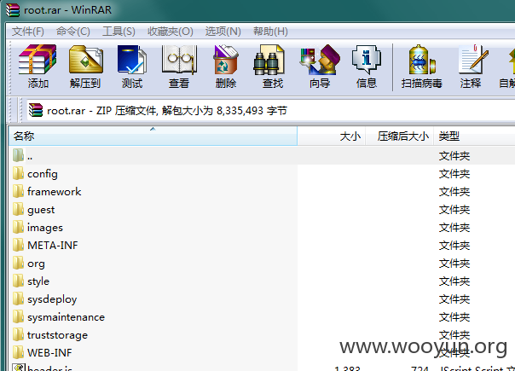This screenshot has width=515, height=371.
Task: Select the 'config' folder name
Action: click(x=43, y=174)
